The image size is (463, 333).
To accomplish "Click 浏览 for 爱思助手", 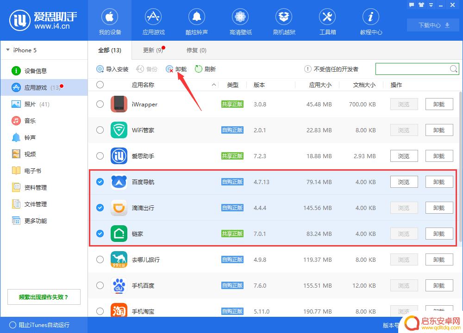I will pyautogui.click(x=404, y=156).
